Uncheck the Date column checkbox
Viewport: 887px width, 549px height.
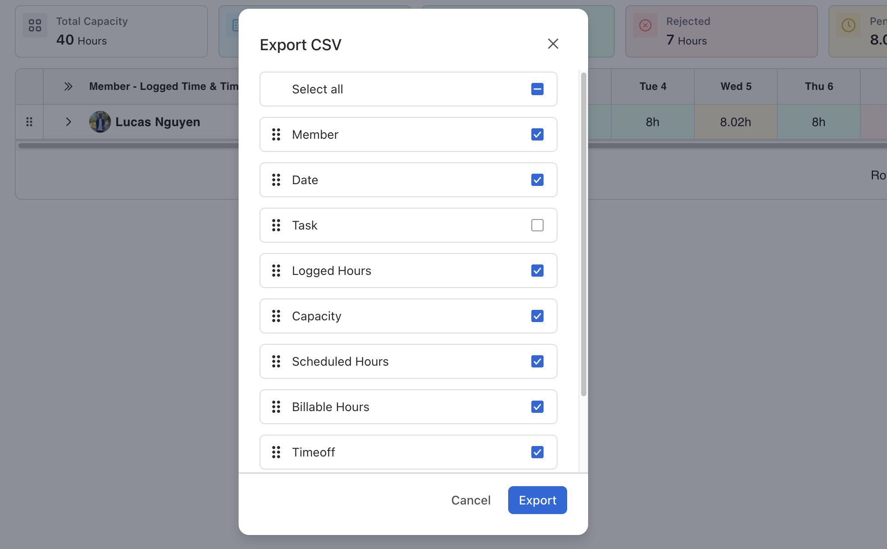537,180
